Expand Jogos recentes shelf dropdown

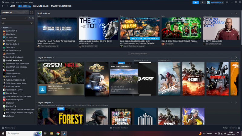point(54,57)
